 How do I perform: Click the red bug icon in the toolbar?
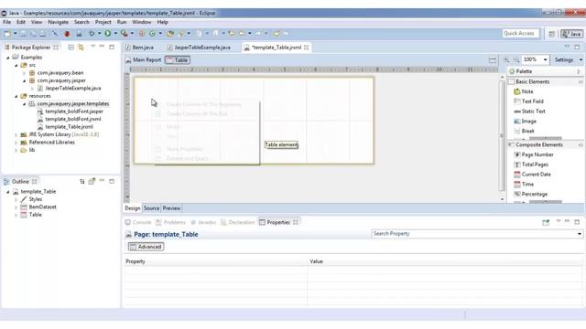point(67,34)
